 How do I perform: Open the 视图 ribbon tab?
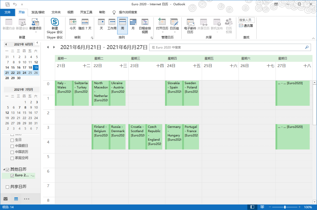[x=70, y=12]
